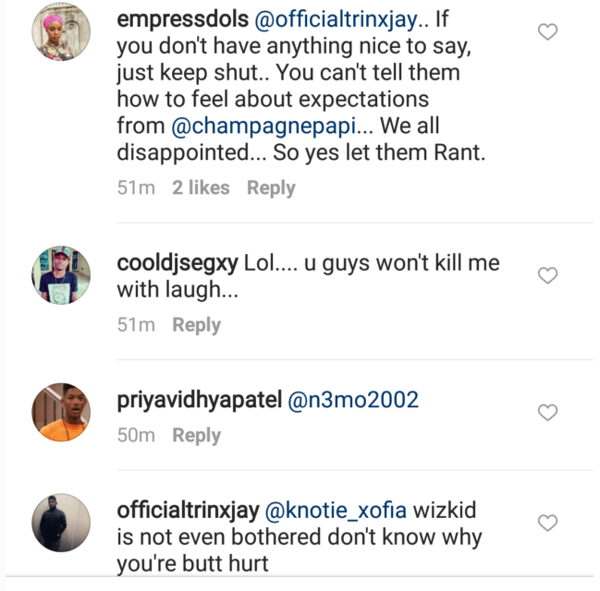Open empressdols' profile picture
Viewport: 600px width, 591px height.
pos(61,32)
